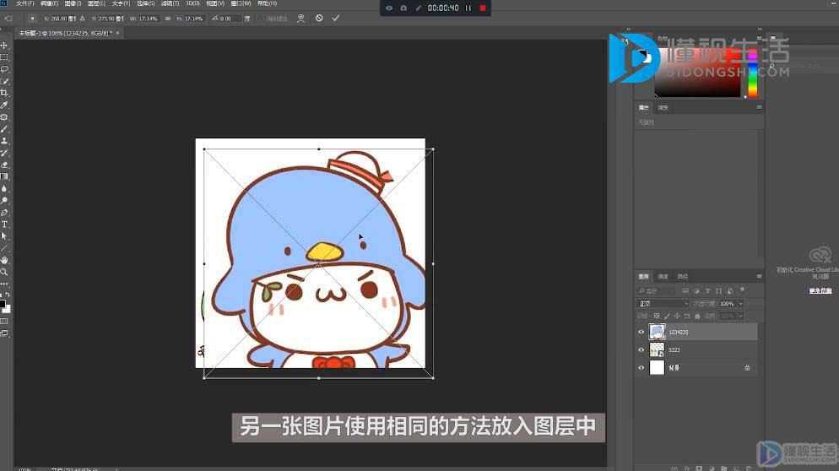The image size is (839, 471).
Task: Select the Move tool
Action: click(x=4, y=46)
